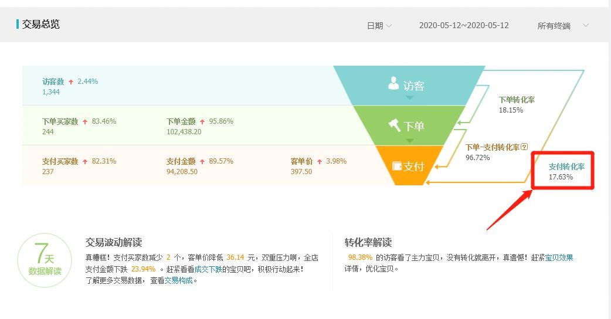Click the order buyers value 244
This screenshot has width=611, height=319.
pyautogui.click(x=48, y=132)
